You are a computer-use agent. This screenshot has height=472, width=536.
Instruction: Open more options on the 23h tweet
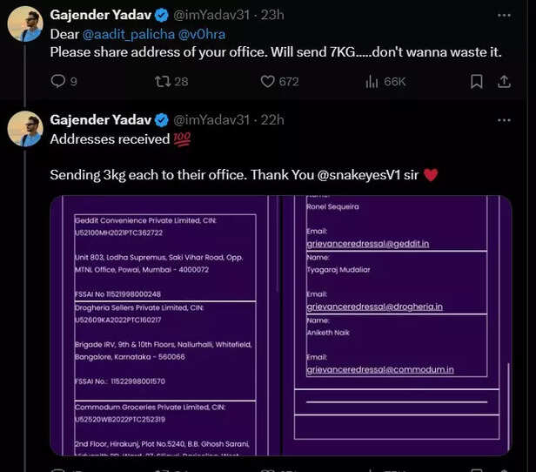[x=504, y=15]
